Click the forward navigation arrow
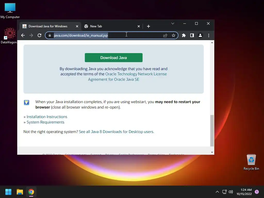 coord(31,35)
